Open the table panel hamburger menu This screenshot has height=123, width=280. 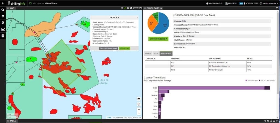click(274, 121)
